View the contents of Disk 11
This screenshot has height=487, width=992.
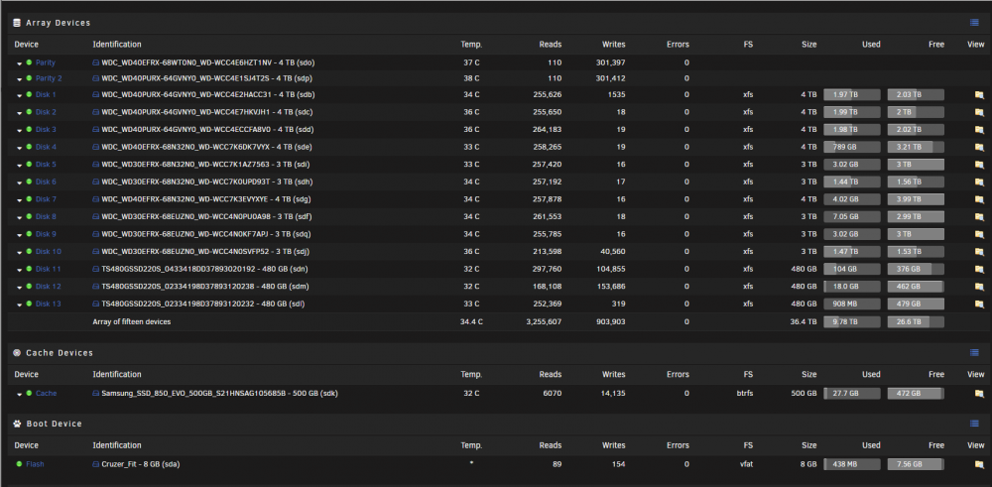979,269
